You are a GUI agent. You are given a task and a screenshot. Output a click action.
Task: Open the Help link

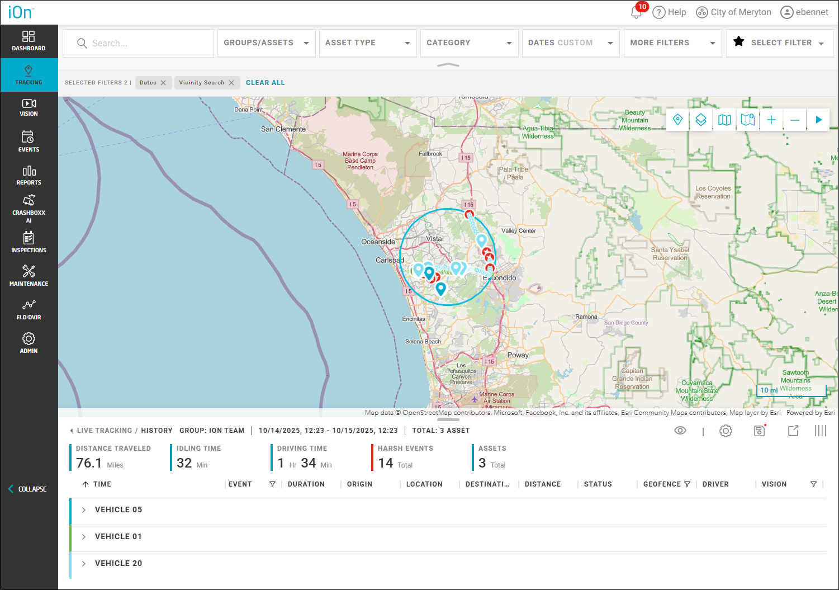670,12
